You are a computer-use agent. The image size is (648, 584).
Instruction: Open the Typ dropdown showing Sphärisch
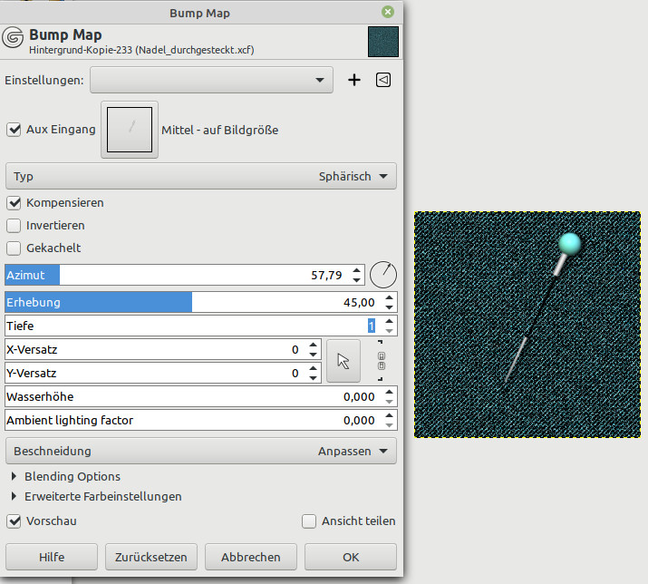[x=201, y=176]
